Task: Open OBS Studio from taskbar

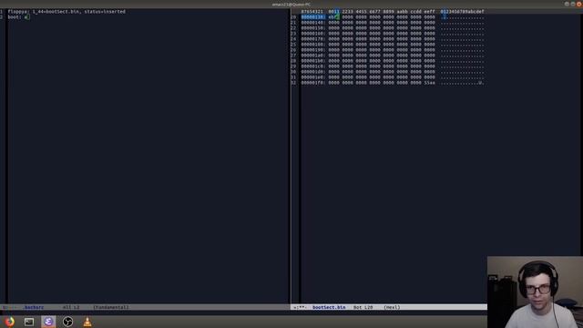Action: (x=67, y=322)
